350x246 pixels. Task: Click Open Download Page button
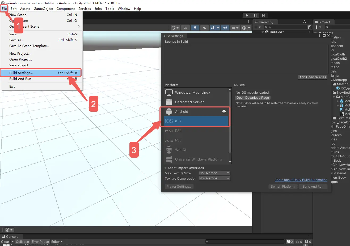(253, 98)
